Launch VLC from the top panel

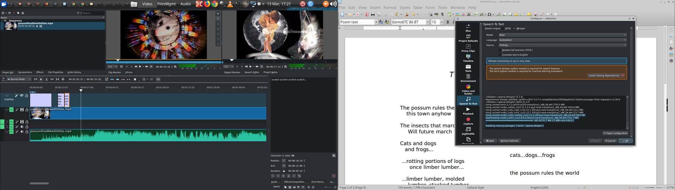tap(230, 4)
